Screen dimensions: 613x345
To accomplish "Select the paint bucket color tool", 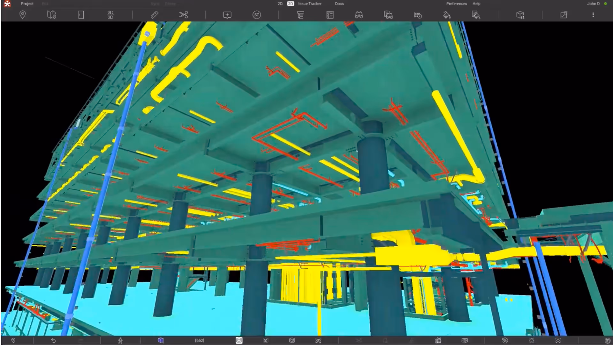I will click(x=447, y=15).
